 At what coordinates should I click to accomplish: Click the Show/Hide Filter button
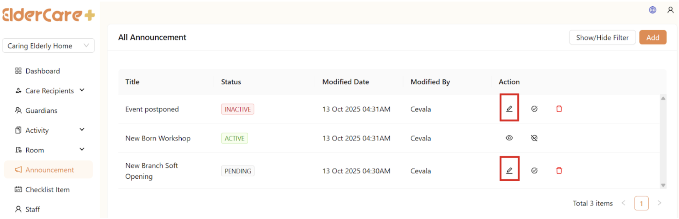click(602, 38)
